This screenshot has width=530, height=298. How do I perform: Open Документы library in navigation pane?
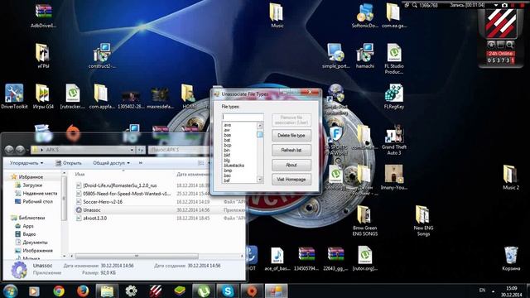coord(35,243)
